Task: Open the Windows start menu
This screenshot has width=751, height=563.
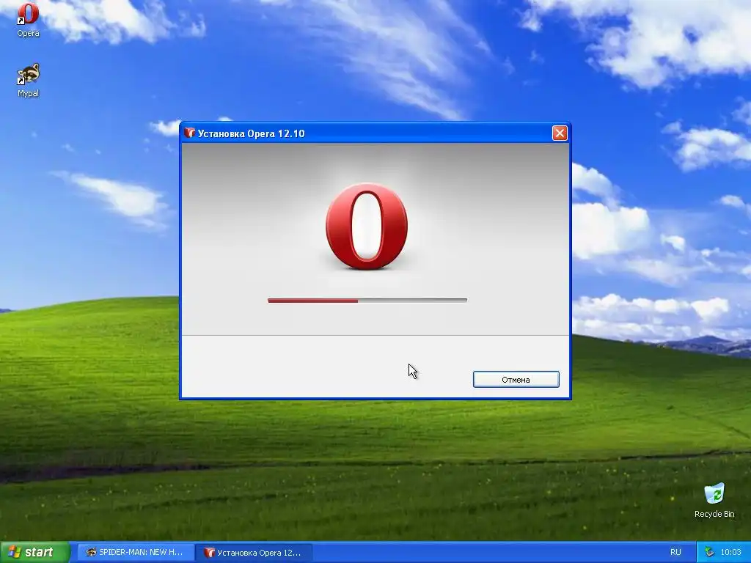Action: point(35,553)
